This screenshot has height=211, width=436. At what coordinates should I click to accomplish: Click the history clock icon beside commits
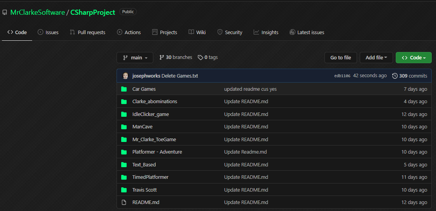tap(395, 76)
